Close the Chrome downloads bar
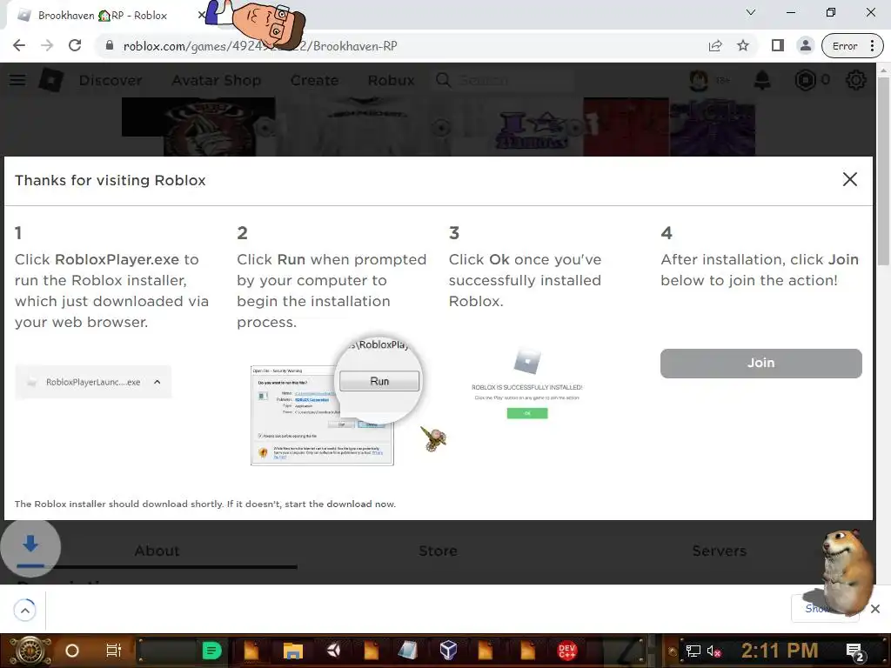891x668 pixels. [875, 609]
